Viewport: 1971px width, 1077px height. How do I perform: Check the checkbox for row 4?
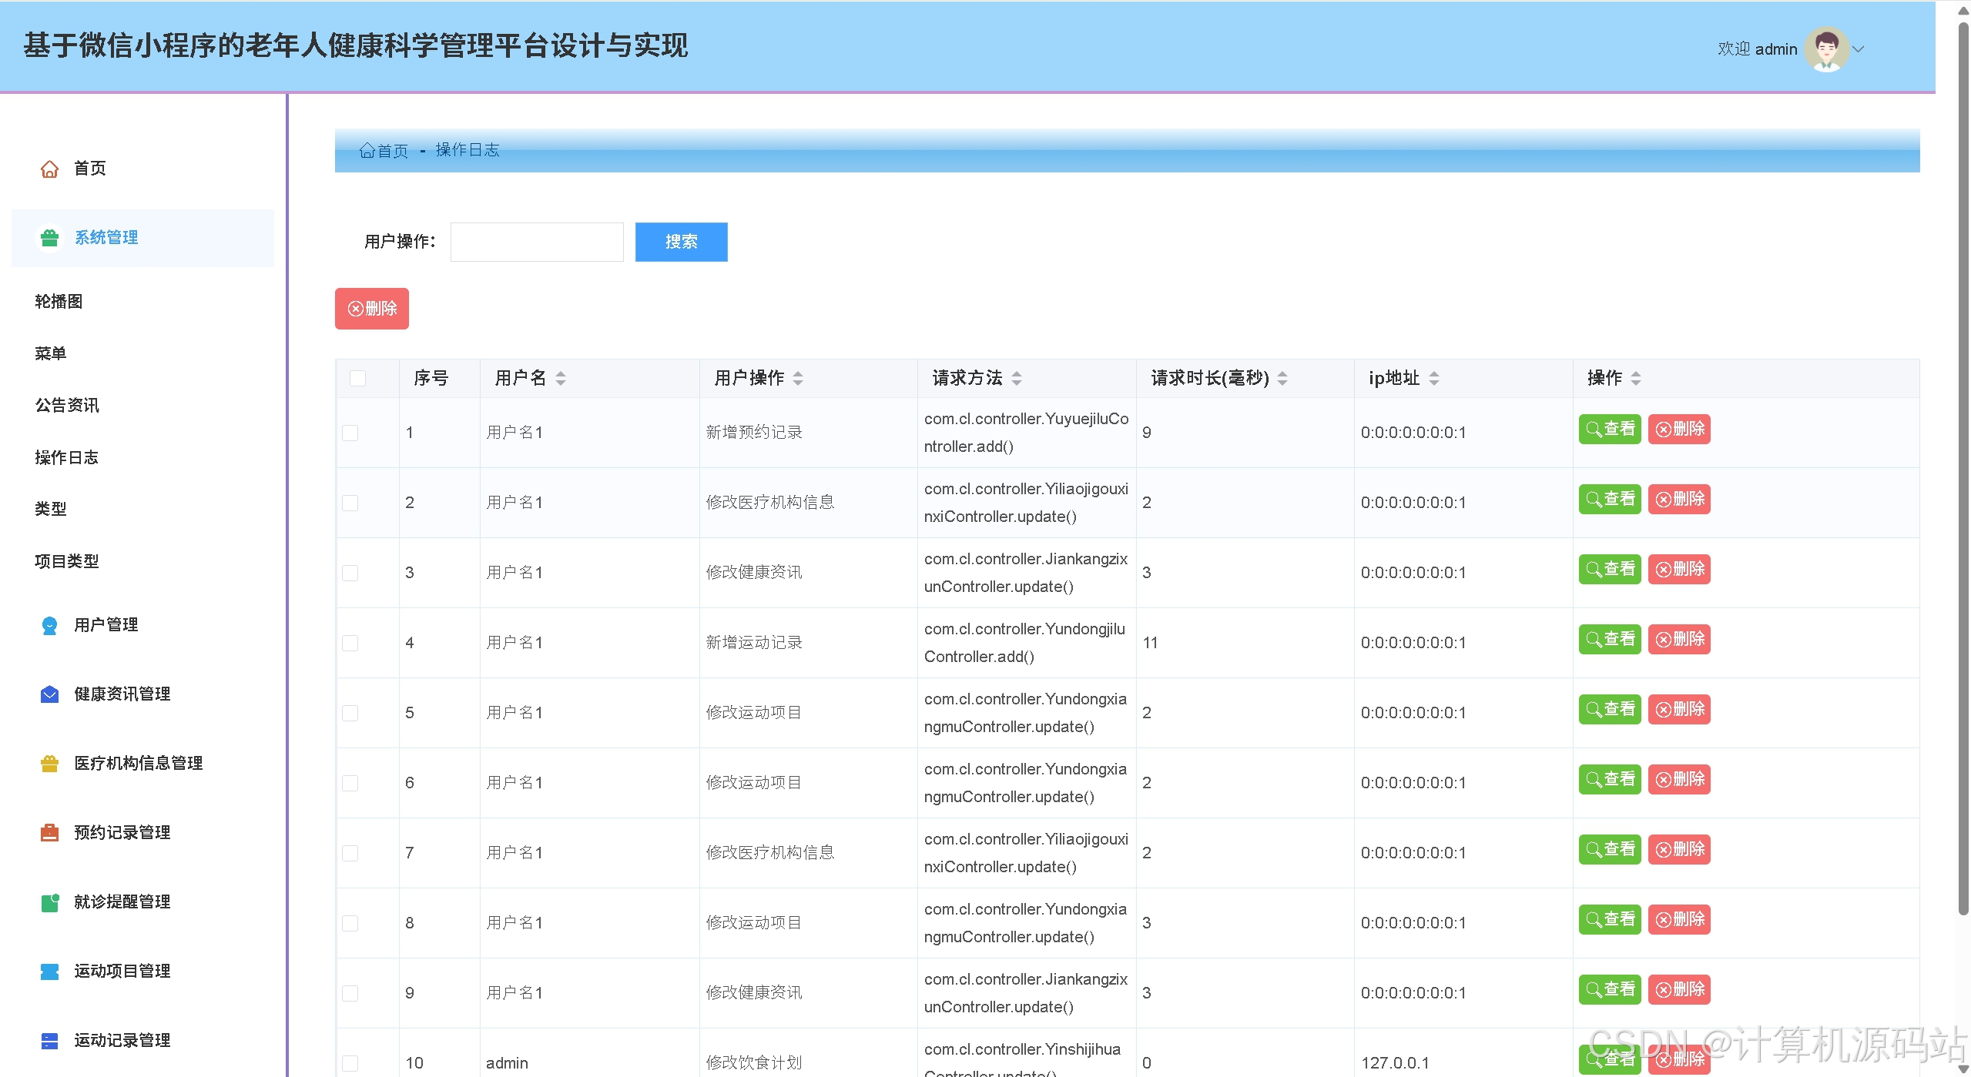coord(350,643)
